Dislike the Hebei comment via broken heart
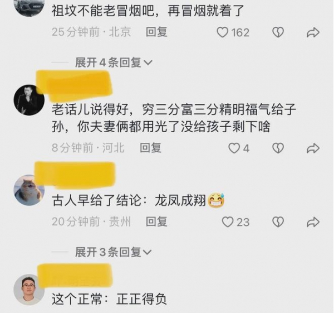This screenshot has height=313, width=334. click(x=278, y=148)
